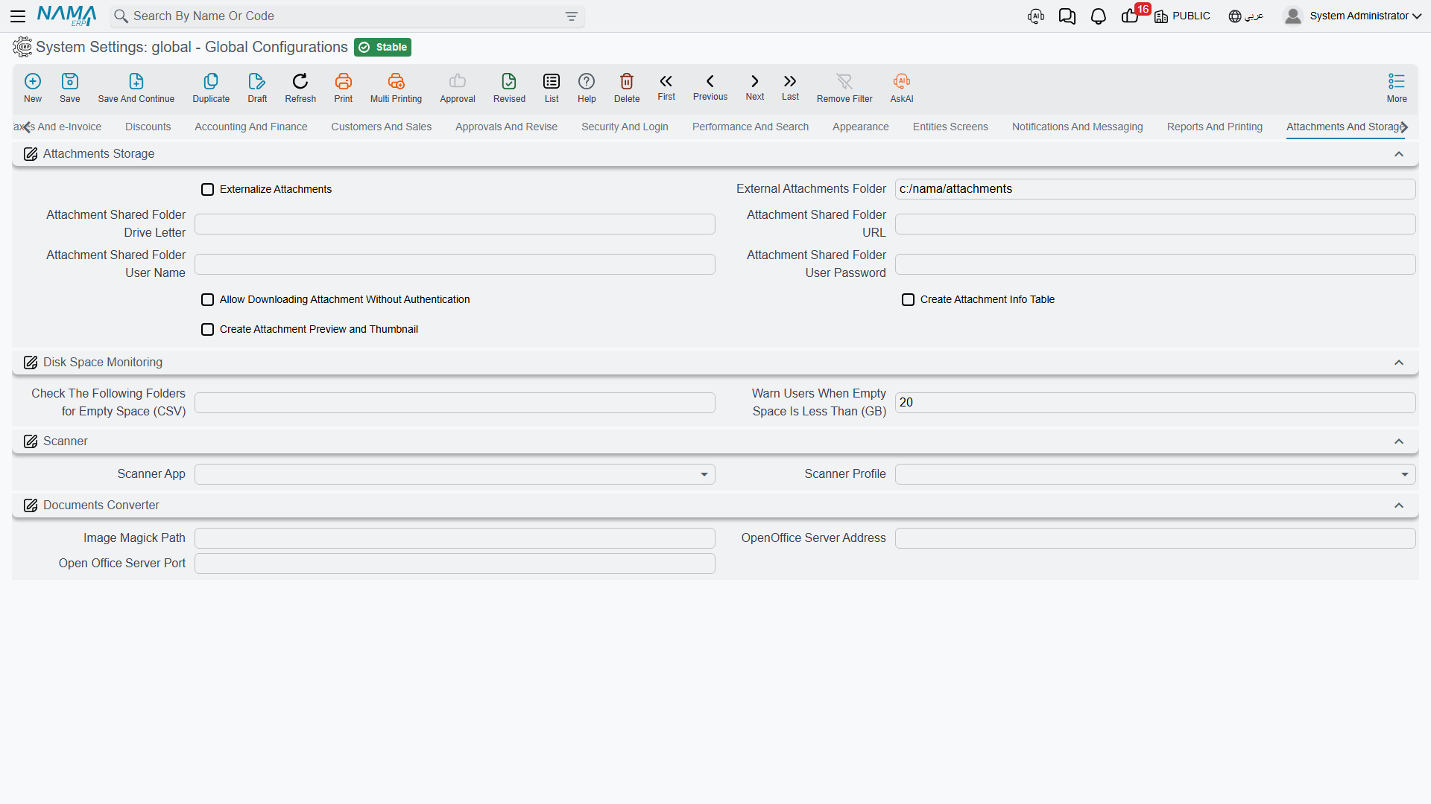This screenshot has height=804, width=1431.
Task: Open the Scanner App dropdown
Action: (455, 474)
